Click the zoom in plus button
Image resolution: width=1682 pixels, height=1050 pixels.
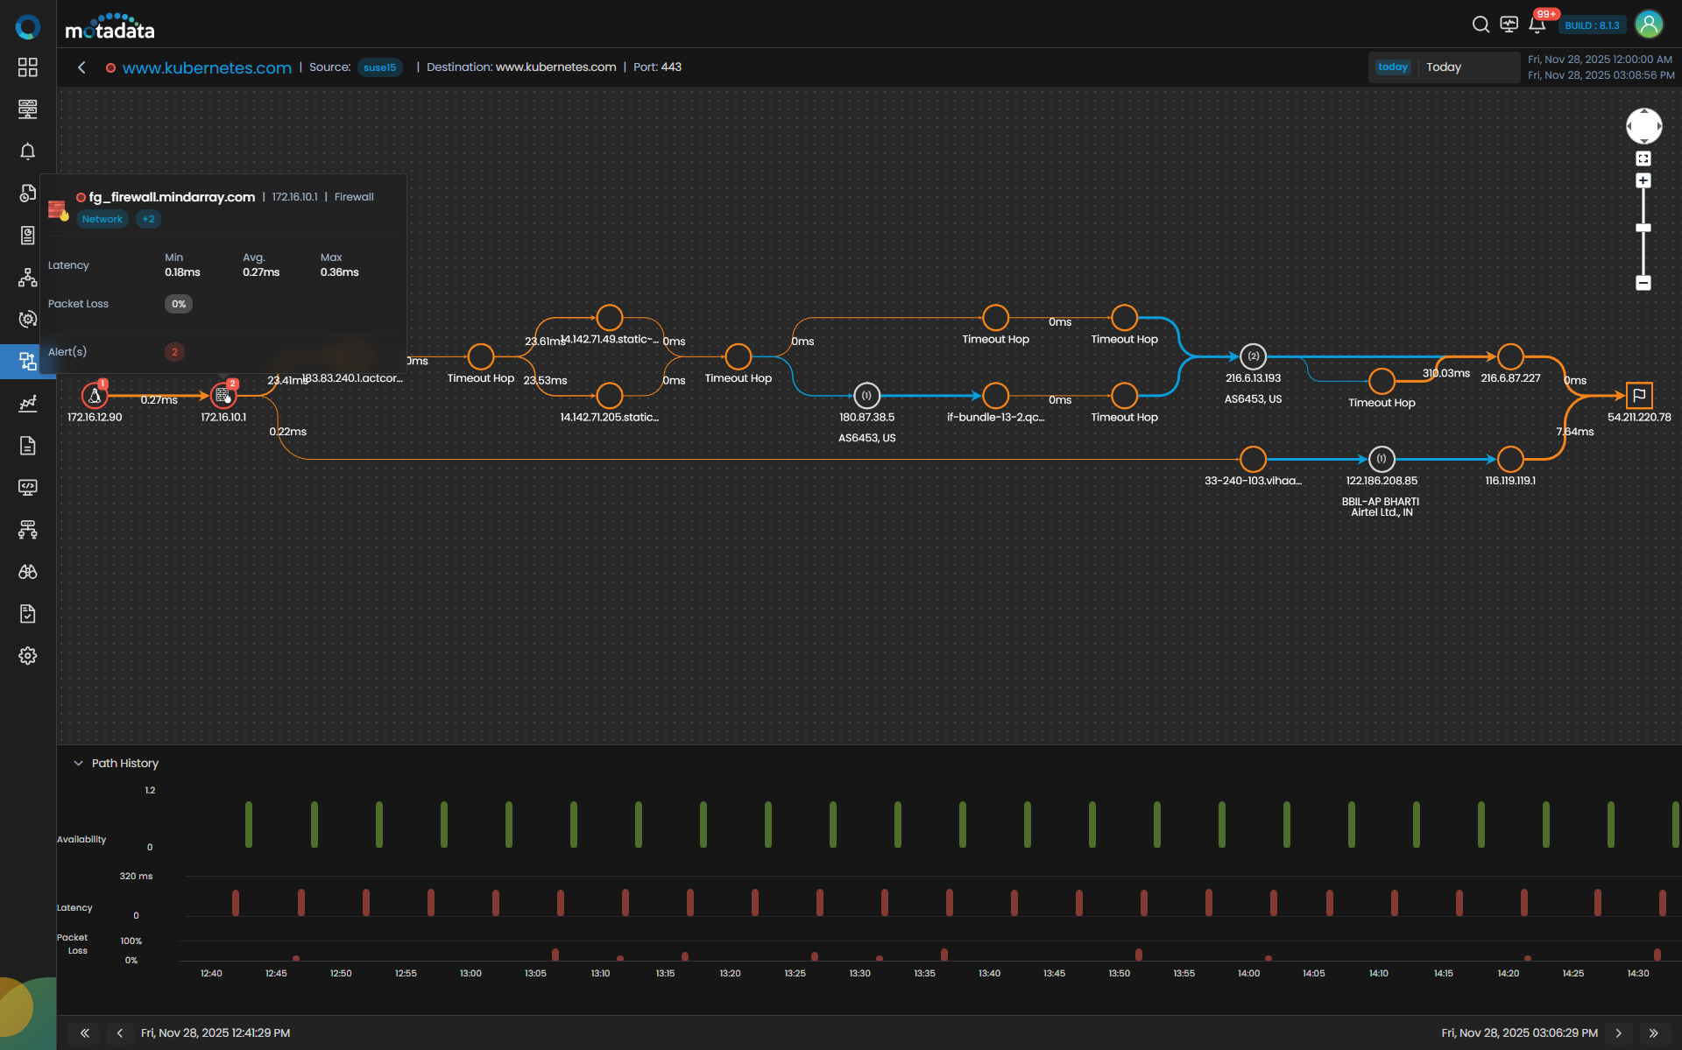1643,180
